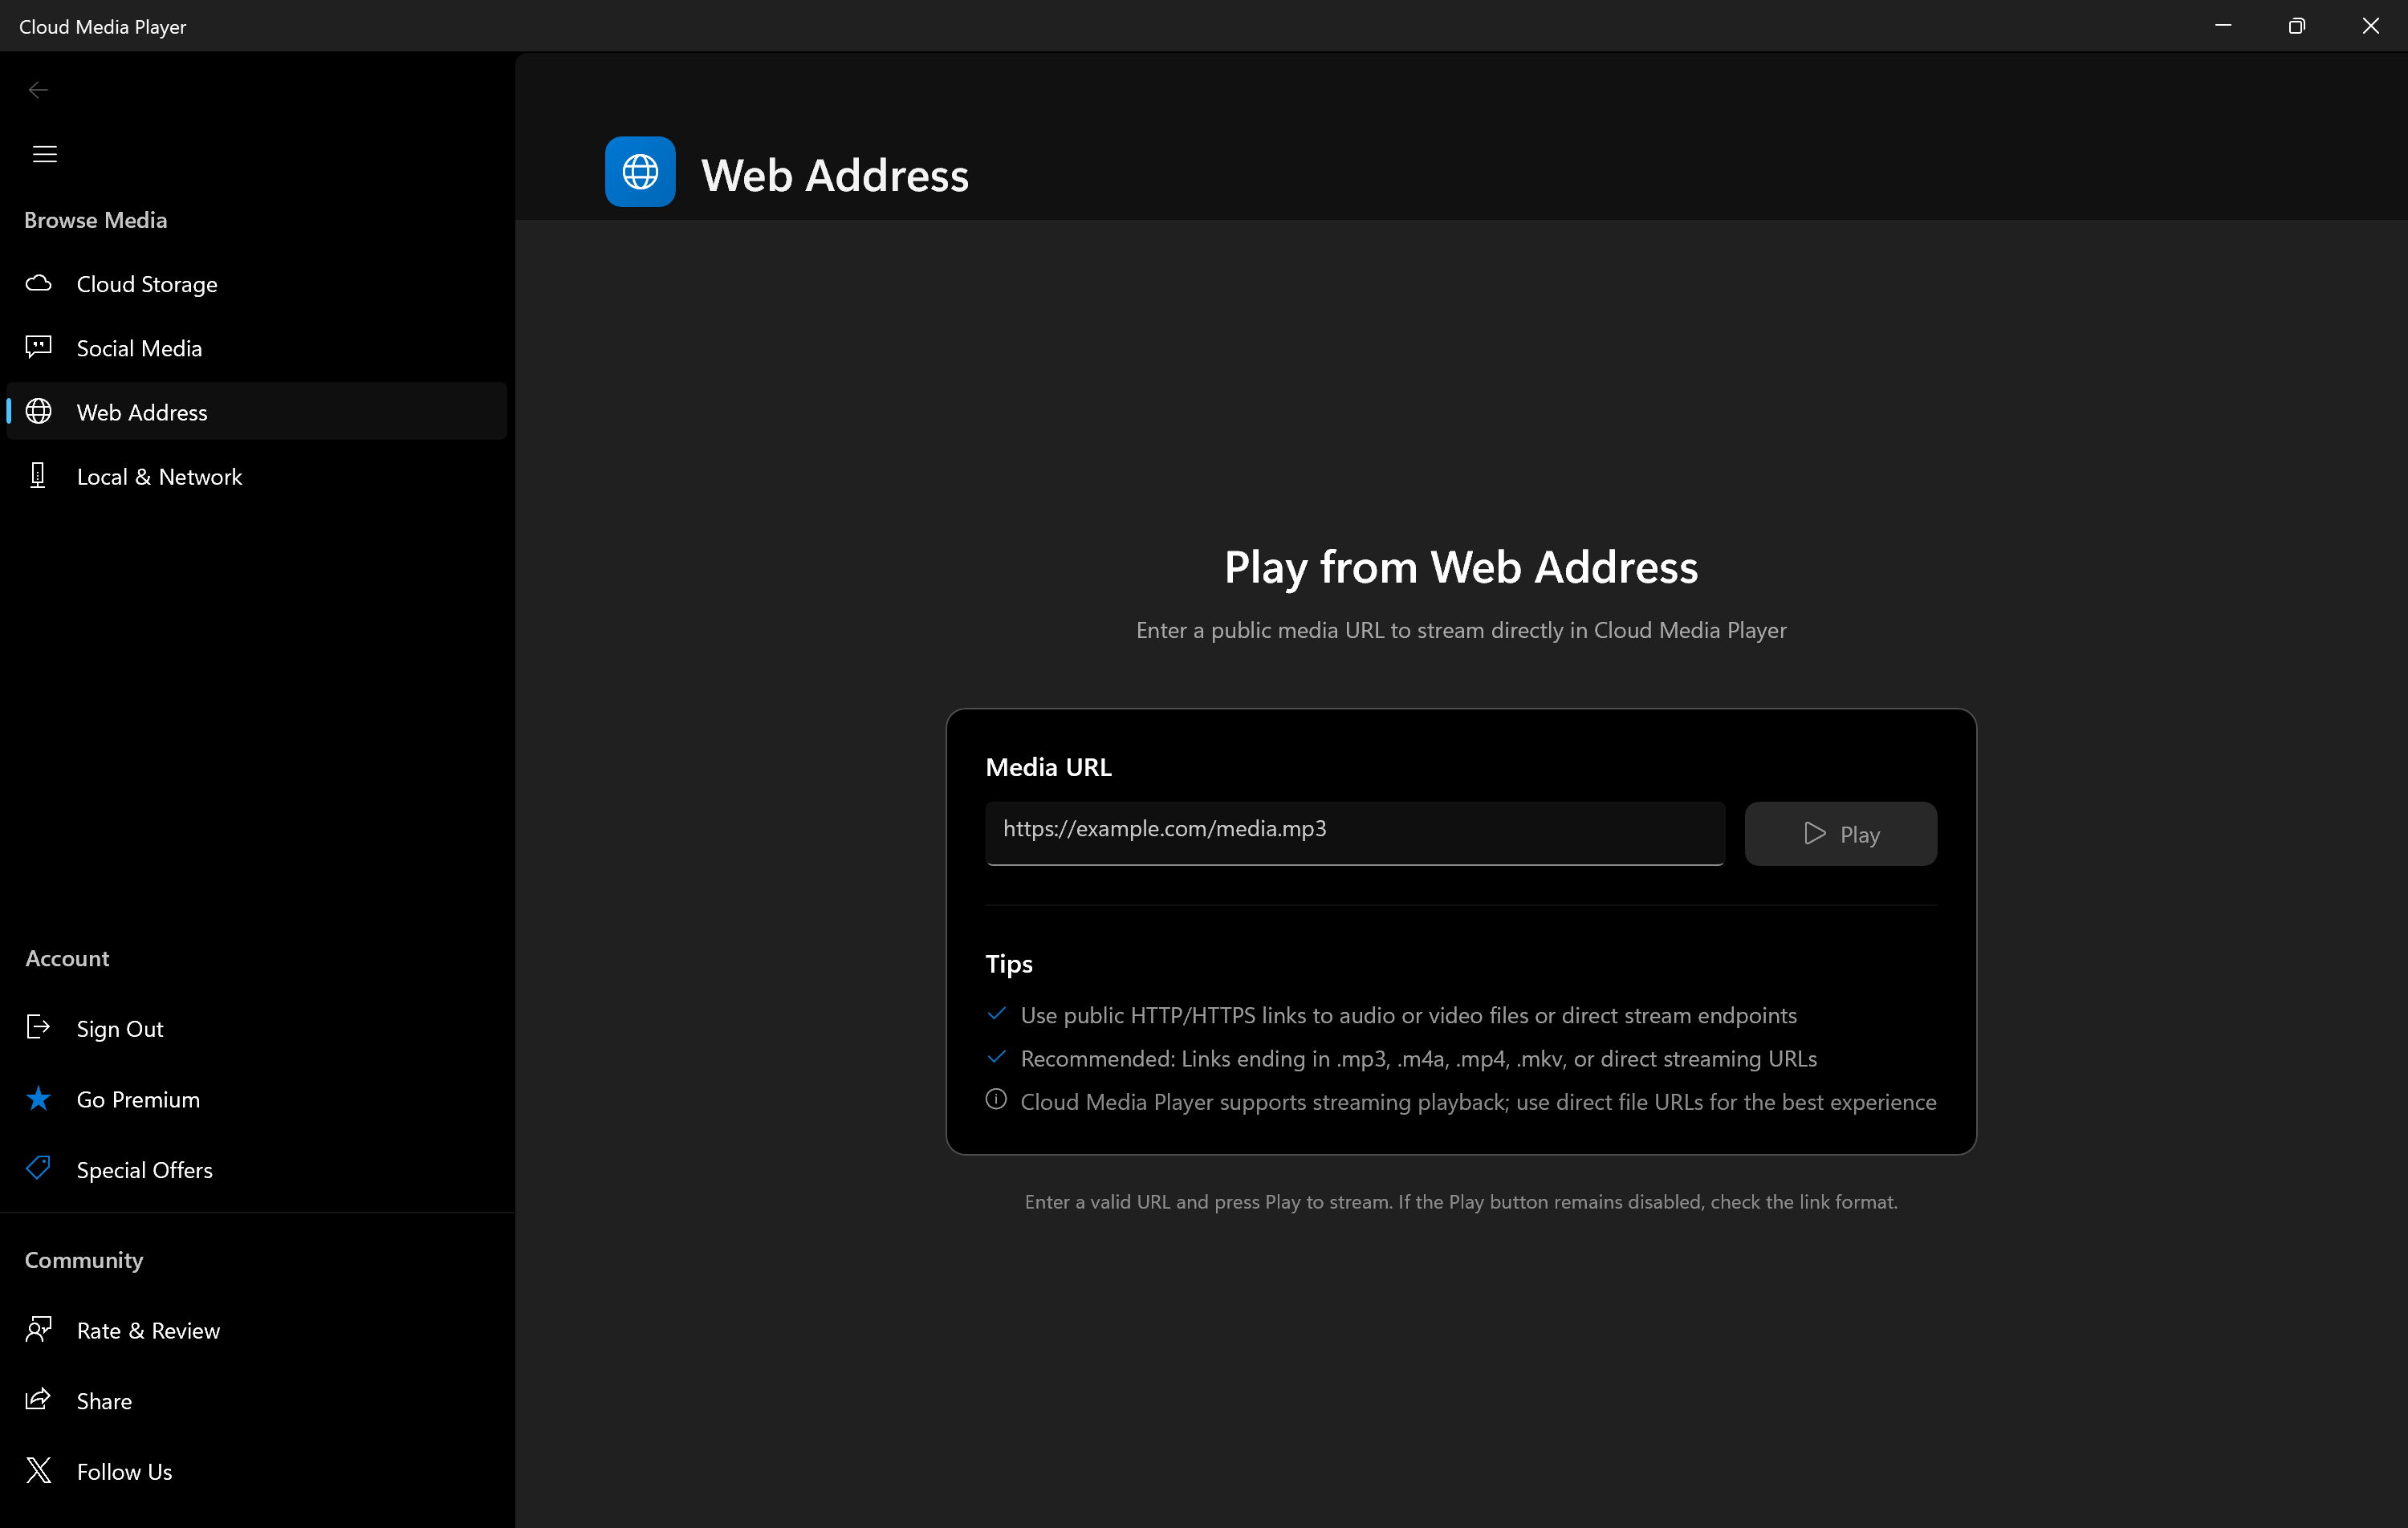Screen dimensions: 2408x1528
Task: Click the X logo beside Follow Us
Action: click(38, 1470)
